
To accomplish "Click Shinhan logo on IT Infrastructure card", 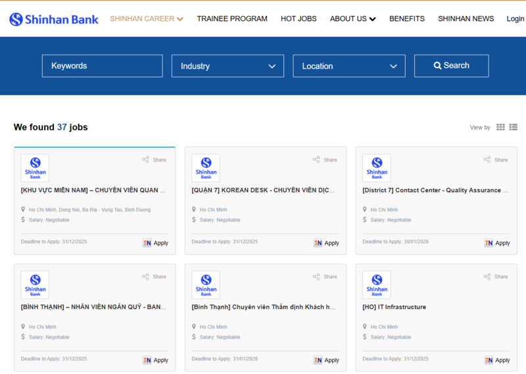I will pos(376,285).
